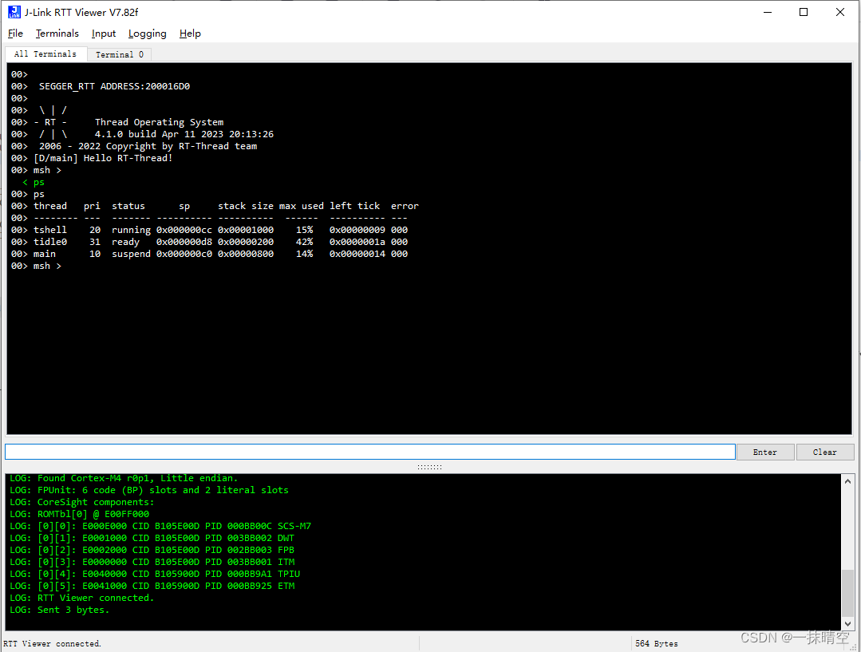Click the 'max used' column header
This screenshot has height=652, width=861.
pyautogui.click(x=302, y=206)
